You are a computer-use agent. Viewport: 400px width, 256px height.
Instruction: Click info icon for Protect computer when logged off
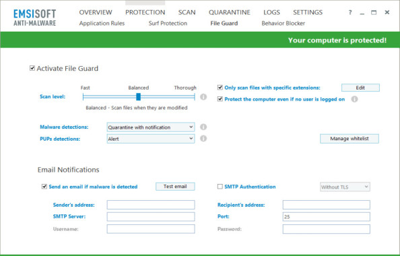tap(355, 99)
